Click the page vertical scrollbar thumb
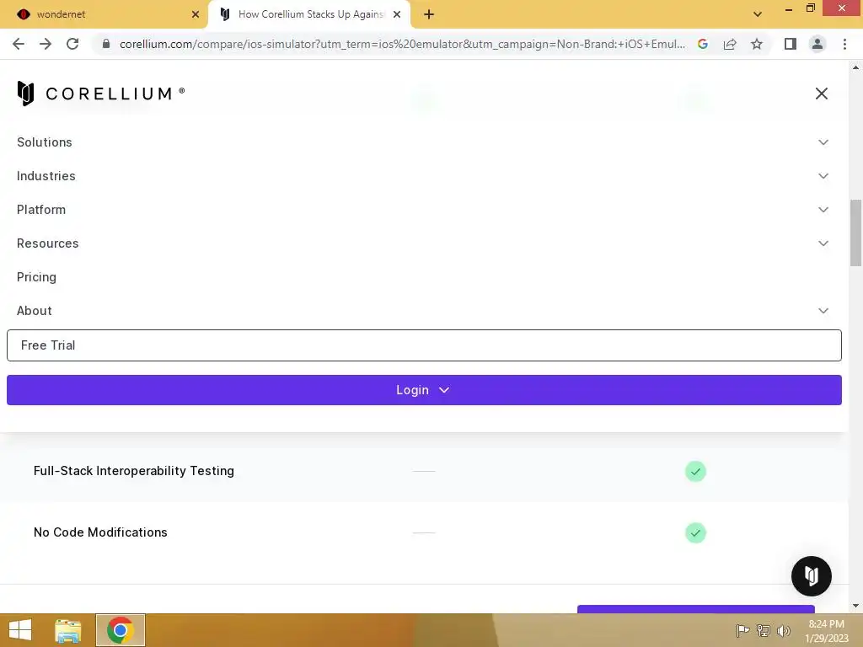 856,233
